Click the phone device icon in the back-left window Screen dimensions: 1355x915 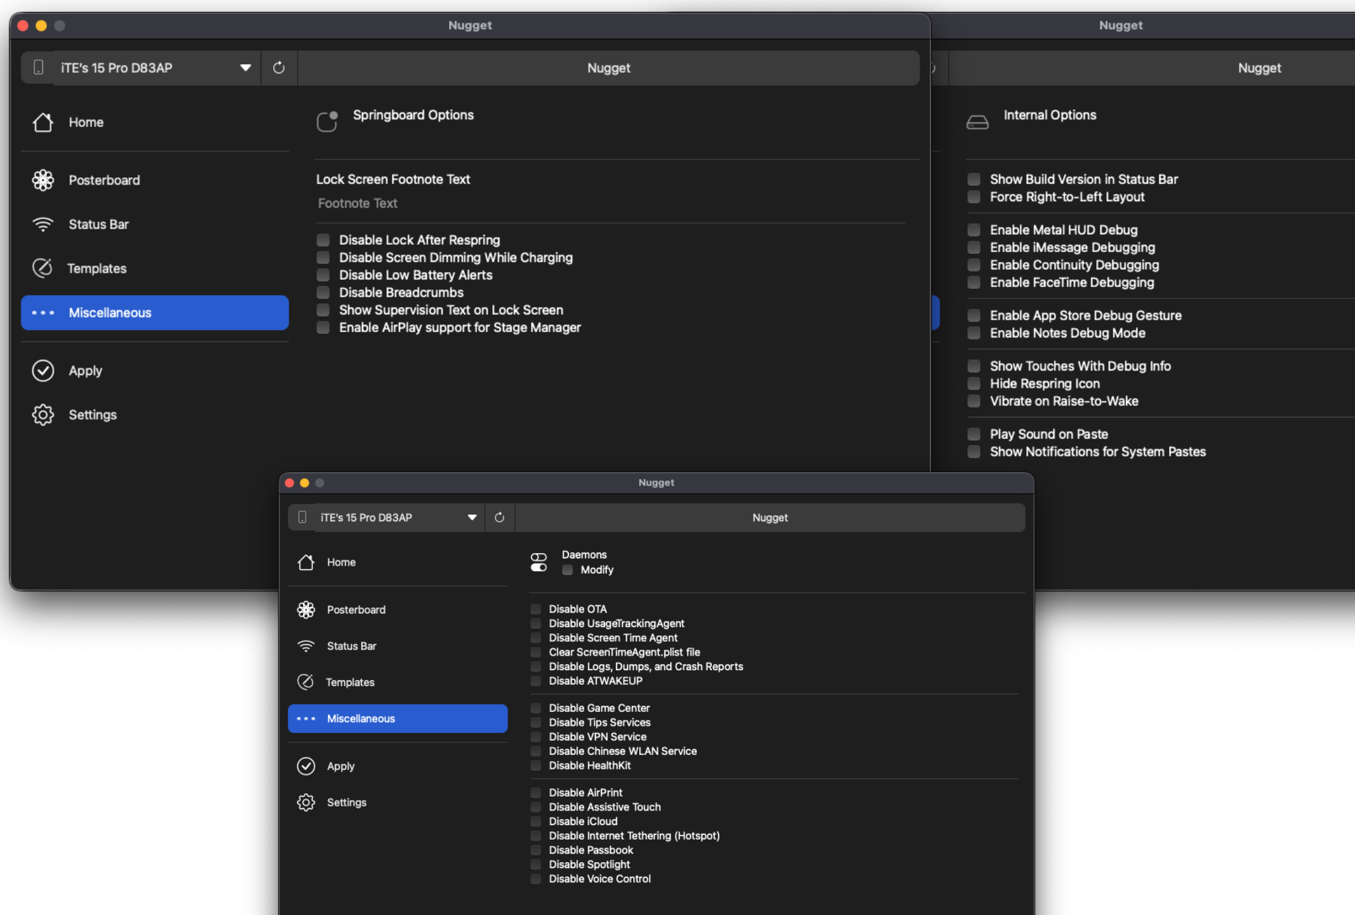point(38,67)
